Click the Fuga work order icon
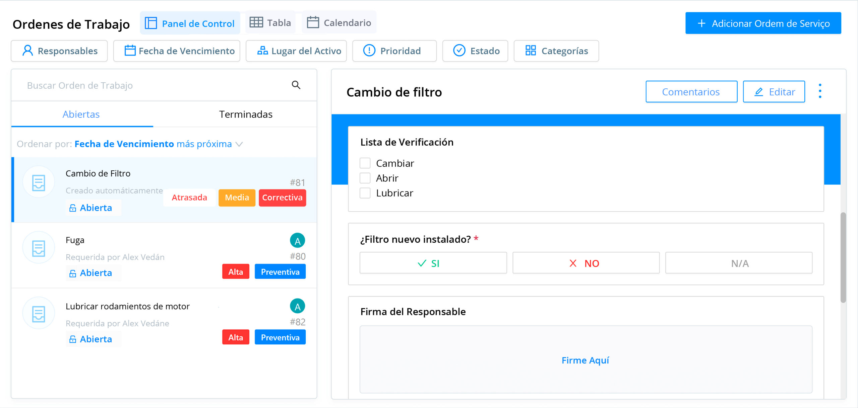This screenshot has height=408, width=858. [39, 248]
